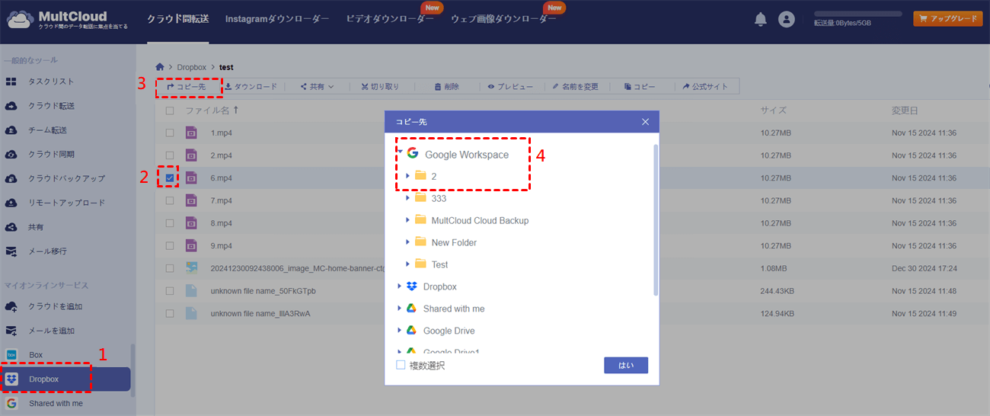Screen dimensions: 990x416
Task: Click the ダウンロード toolbar button
Action: pyautogui.click(x=251, y=87)
